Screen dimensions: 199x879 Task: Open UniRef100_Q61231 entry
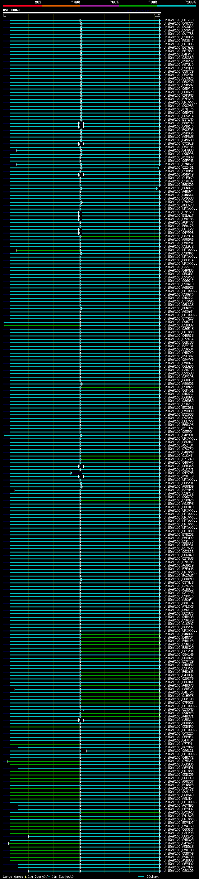[178, 651]
